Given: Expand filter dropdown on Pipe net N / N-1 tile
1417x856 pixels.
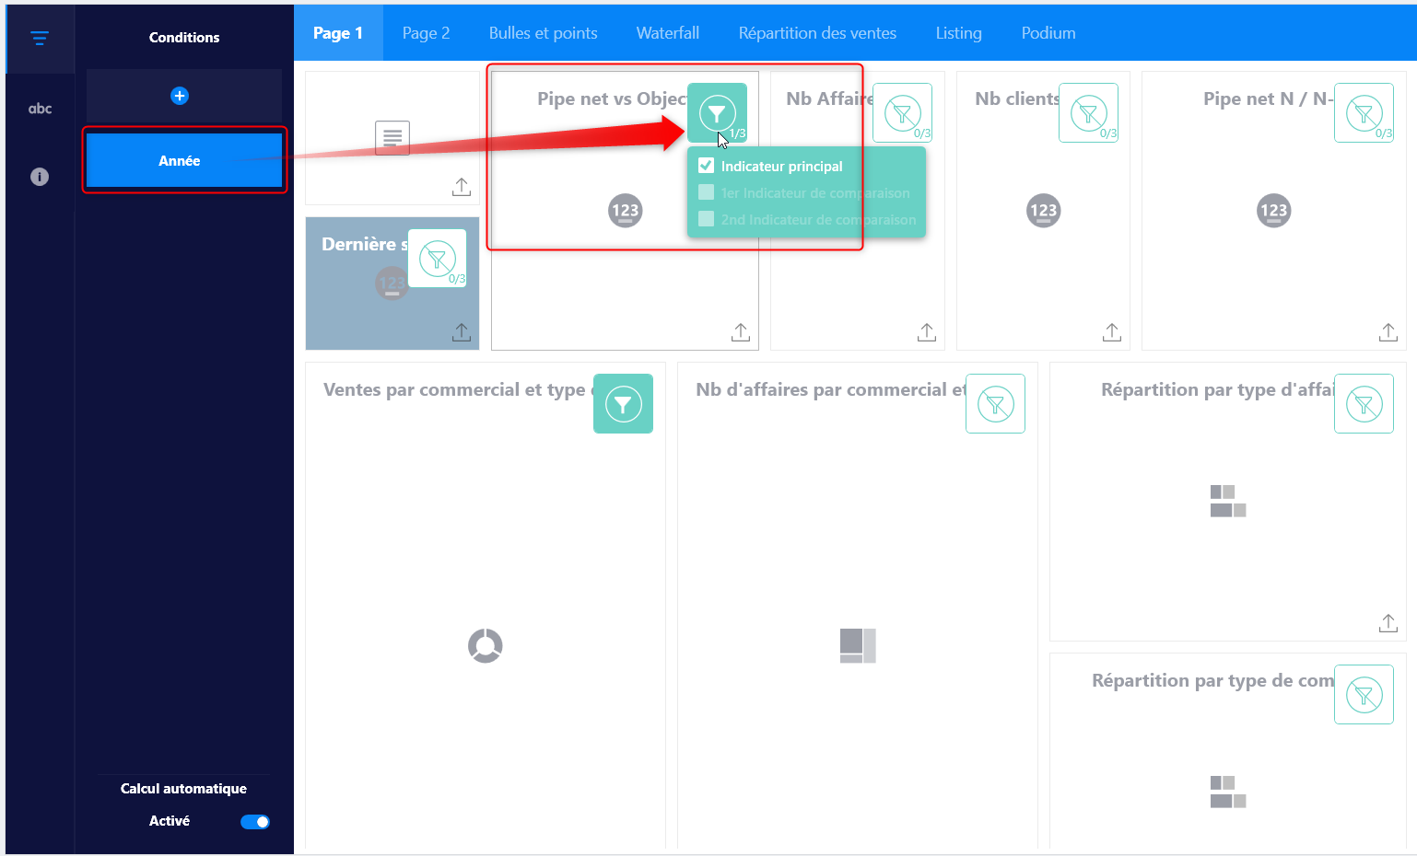Looking at the screenshot, I should point(1364,113).
